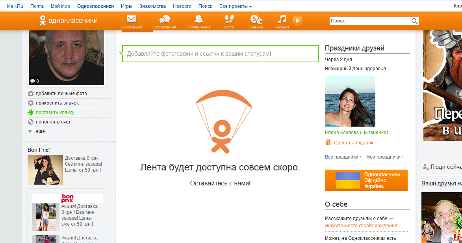Click the О себе heading
This screenshot has height=243, width=462.
[336, 204]
